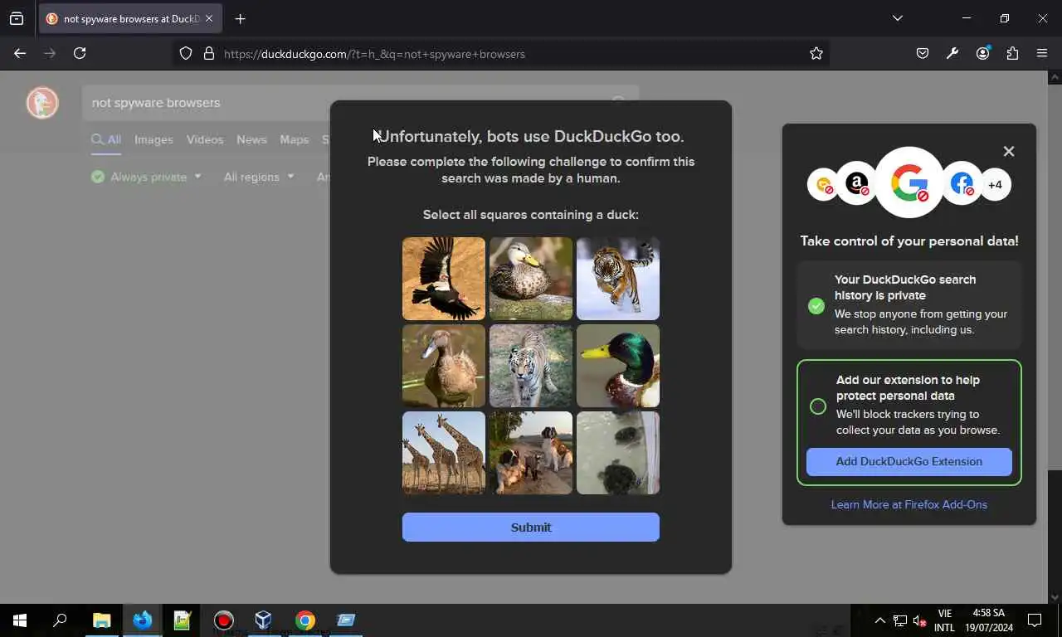Open the Windows Start menu
Screen dimensions: 1062x637
tap(20, 620)
